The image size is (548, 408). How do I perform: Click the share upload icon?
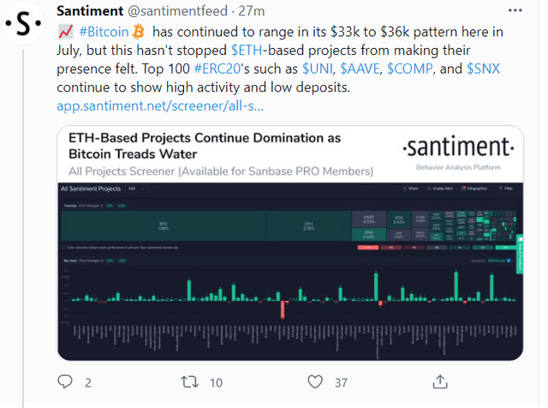pos(439,381)
